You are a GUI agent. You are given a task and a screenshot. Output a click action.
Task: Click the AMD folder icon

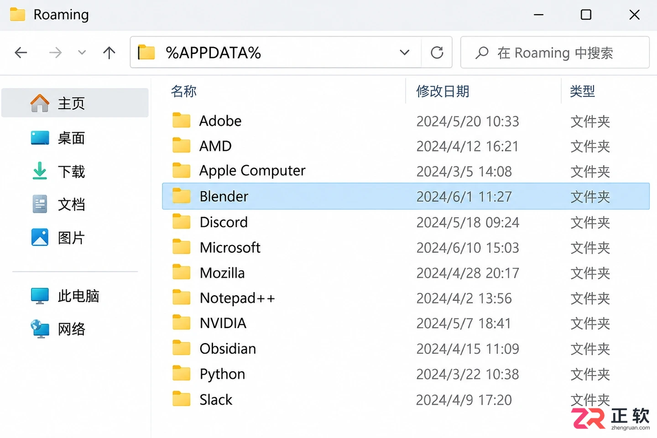182,146
